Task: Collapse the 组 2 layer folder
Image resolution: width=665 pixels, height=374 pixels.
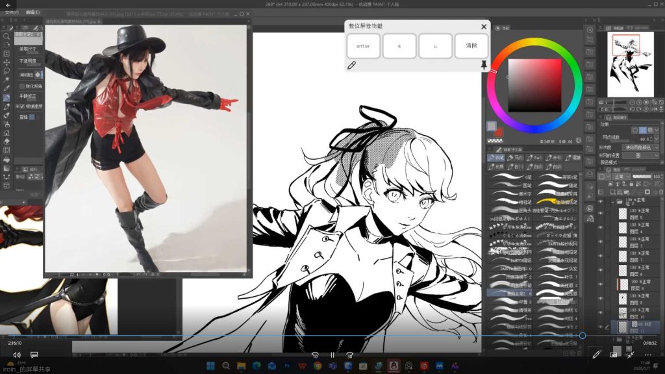Action: click(612, 201)
